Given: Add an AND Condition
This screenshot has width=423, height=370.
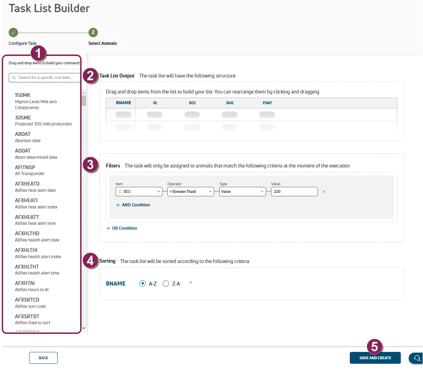Looking at the screenshot, I should [133, 205].
